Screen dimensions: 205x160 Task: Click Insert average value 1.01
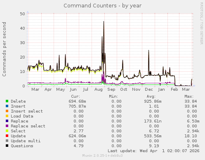pos(154,106)
